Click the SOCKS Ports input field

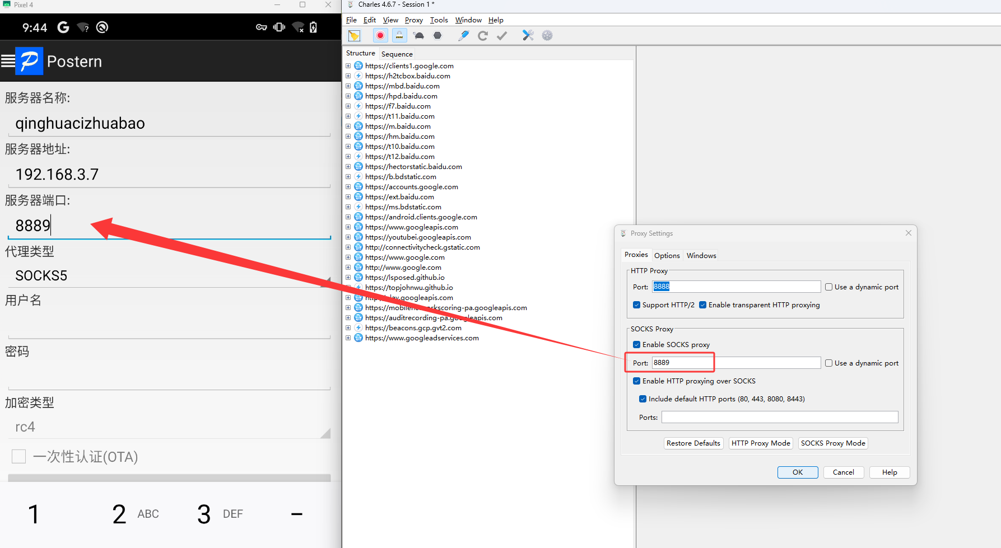click(x=780, y=417)
